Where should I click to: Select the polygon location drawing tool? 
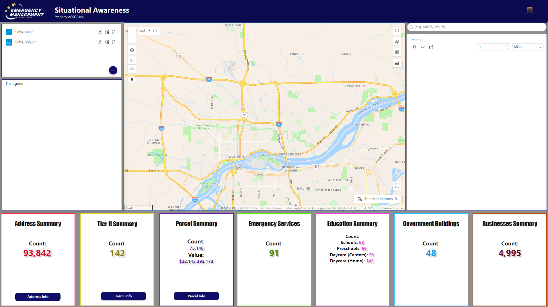pyautogui.click(x=431, y=47)
